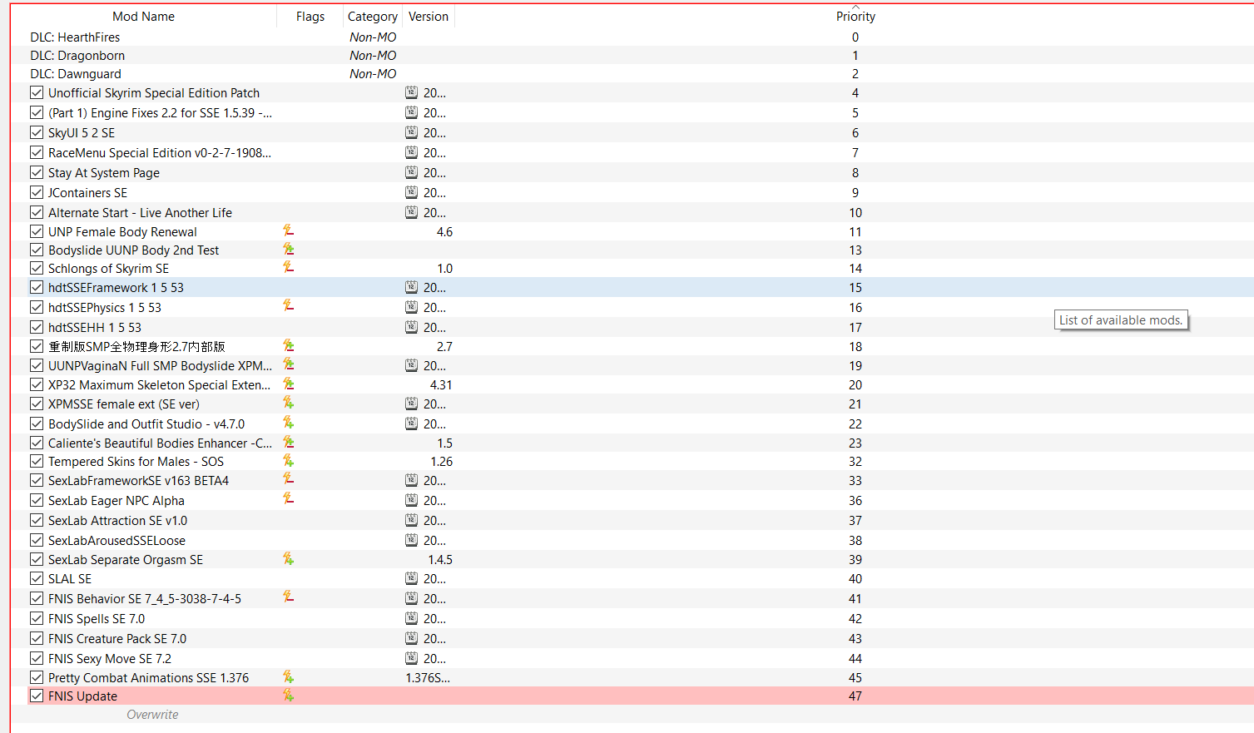Viewport: 1254px width, 733px height.
Task: Click the 1.376S... version value
Action: pos(428,677)
